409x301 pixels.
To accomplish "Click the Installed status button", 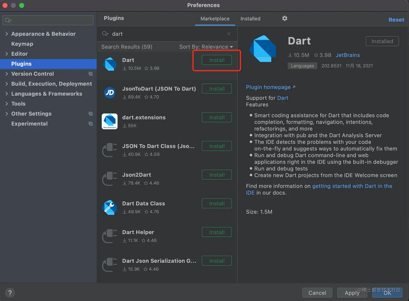I will pyautogui.click(x=382, y=41).
